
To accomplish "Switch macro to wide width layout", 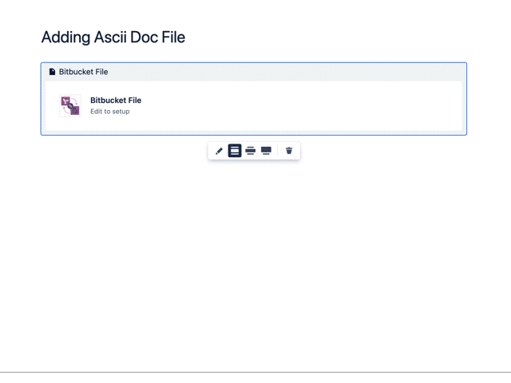I will point(251,151).
